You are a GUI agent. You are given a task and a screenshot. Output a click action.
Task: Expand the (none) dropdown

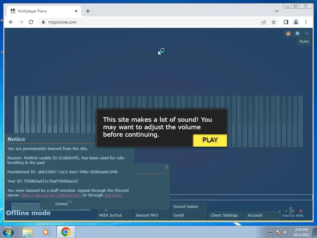[x=63, y=204]
